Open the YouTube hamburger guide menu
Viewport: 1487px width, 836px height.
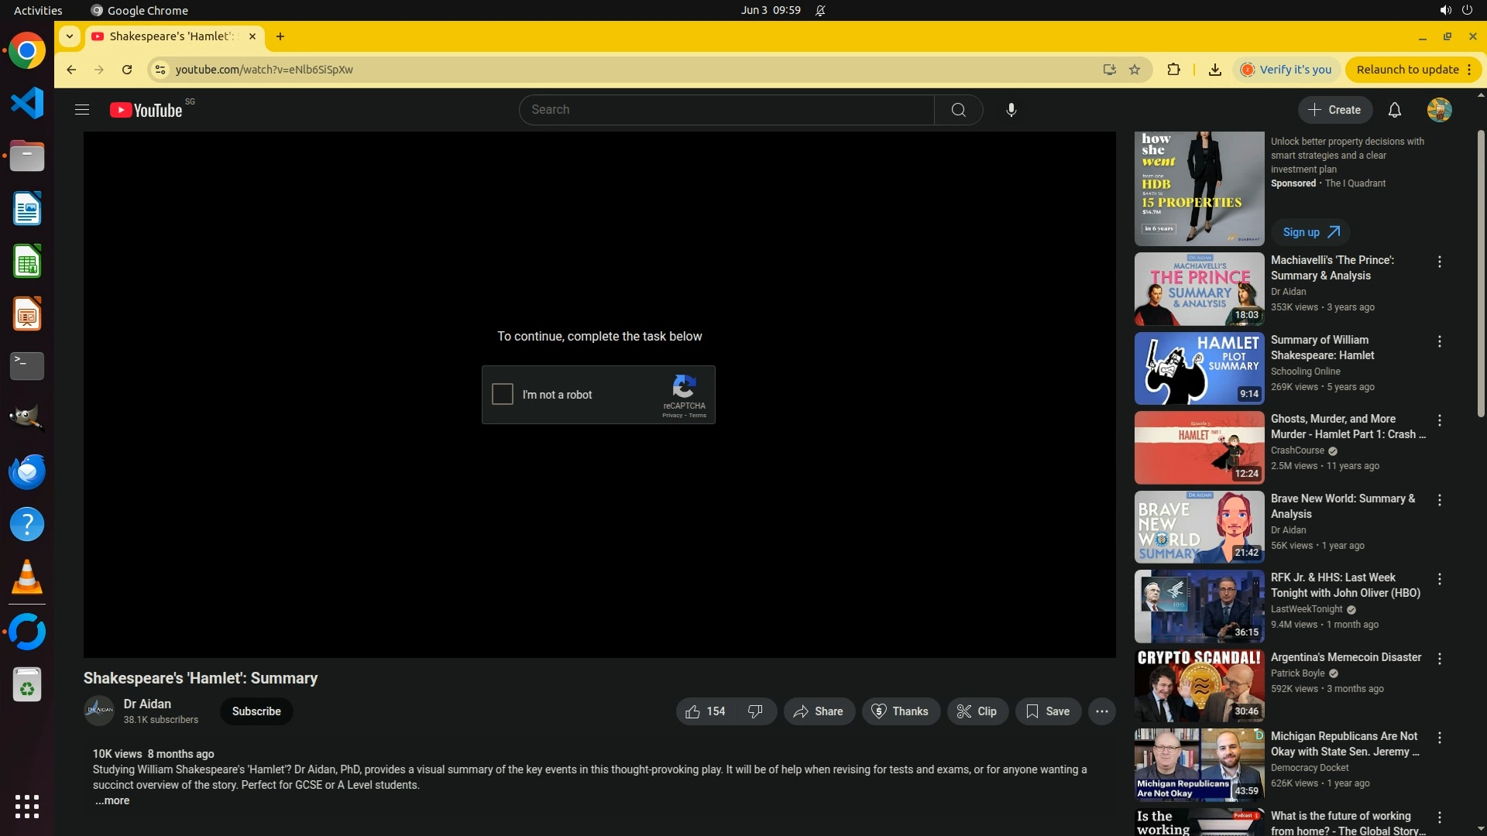(82, 110)
